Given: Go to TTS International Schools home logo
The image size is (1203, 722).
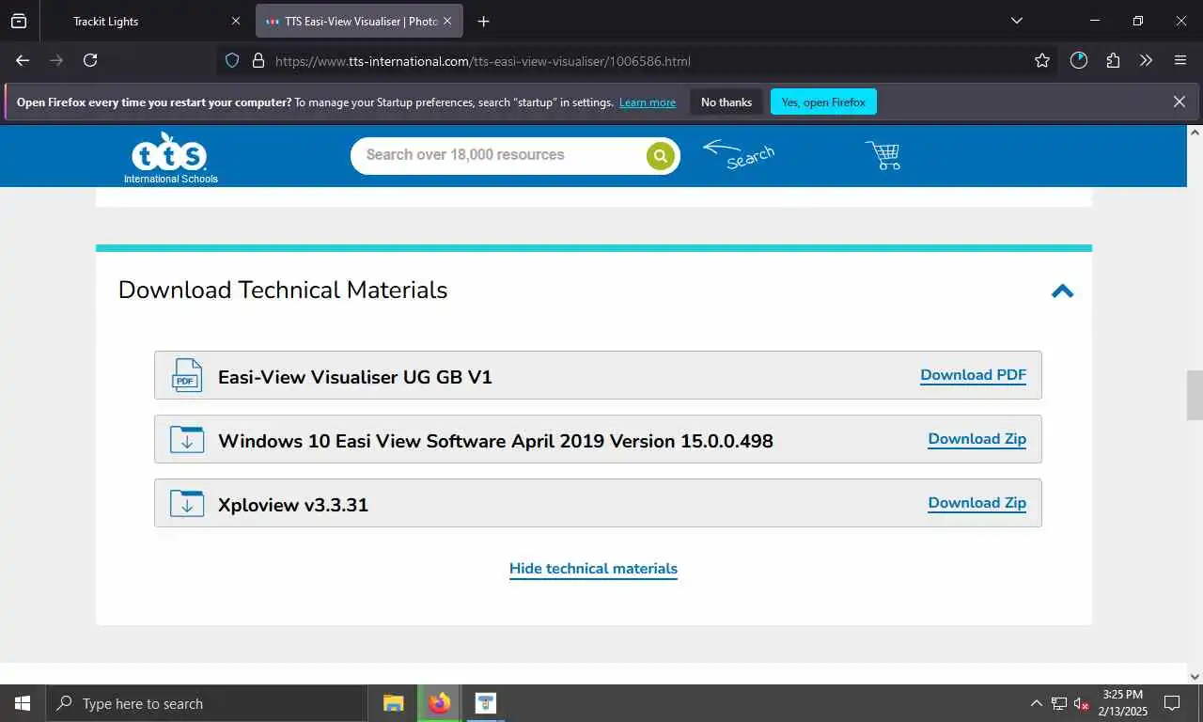Looking at the screenshot, I should (170, 157).
